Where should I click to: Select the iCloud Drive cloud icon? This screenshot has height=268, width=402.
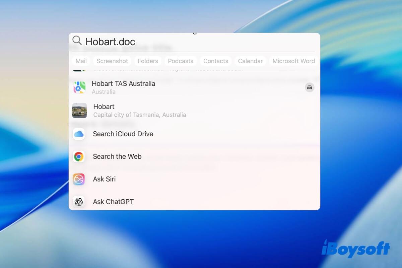click(x=79, y=134)
